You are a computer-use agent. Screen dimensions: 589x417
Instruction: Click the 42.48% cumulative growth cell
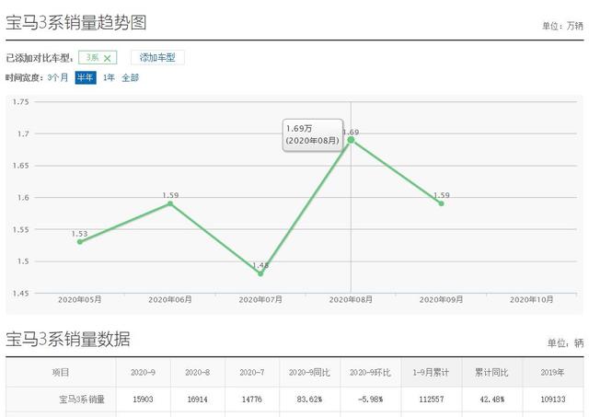click(491, 399)
